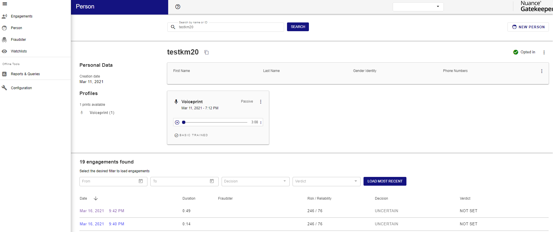553x232 pixels.
Task: Click the Passive label on Voiceprint card
Action: (247, 101)
